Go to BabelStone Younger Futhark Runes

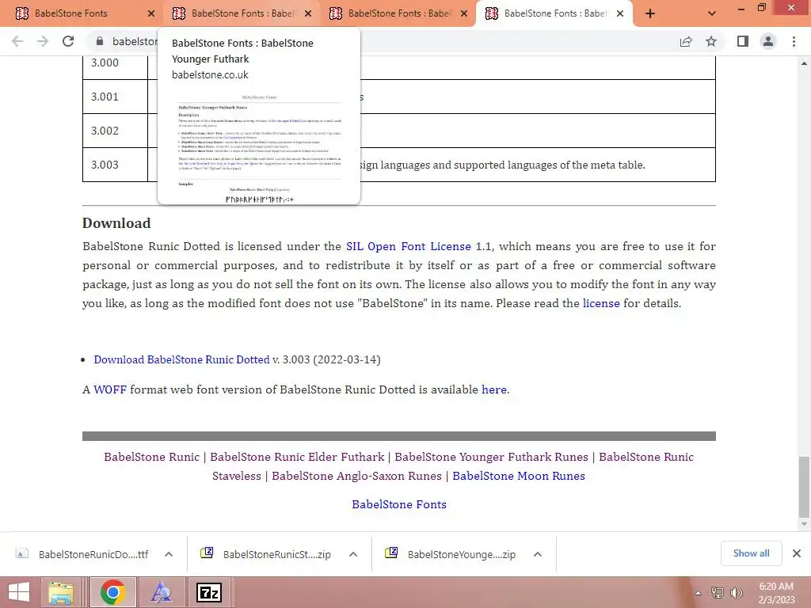[491, 457]
